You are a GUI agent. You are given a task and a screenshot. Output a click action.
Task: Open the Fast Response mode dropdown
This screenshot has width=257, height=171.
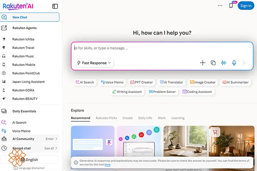tap(94, 63)
